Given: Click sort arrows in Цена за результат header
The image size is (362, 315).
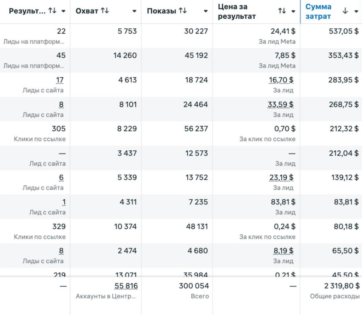Looking at the screenshot, I should click(282, 11).
